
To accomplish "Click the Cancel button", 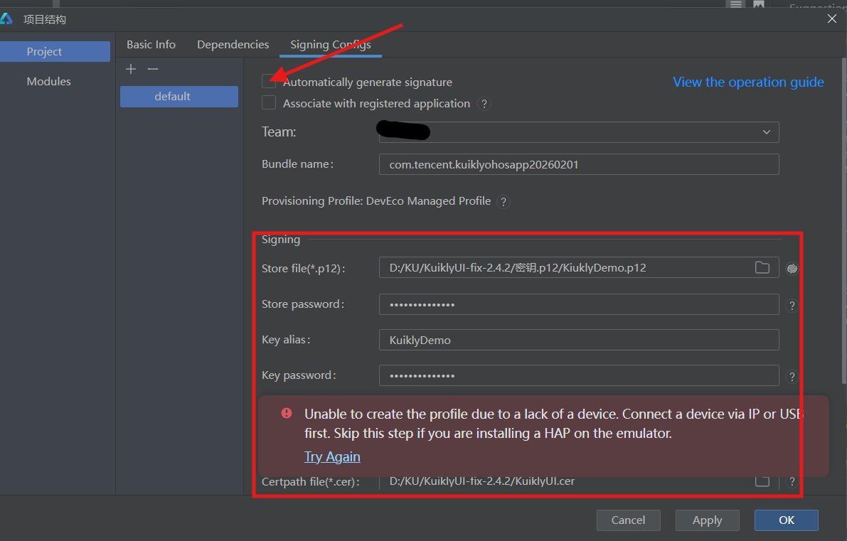I will (628, 520).
